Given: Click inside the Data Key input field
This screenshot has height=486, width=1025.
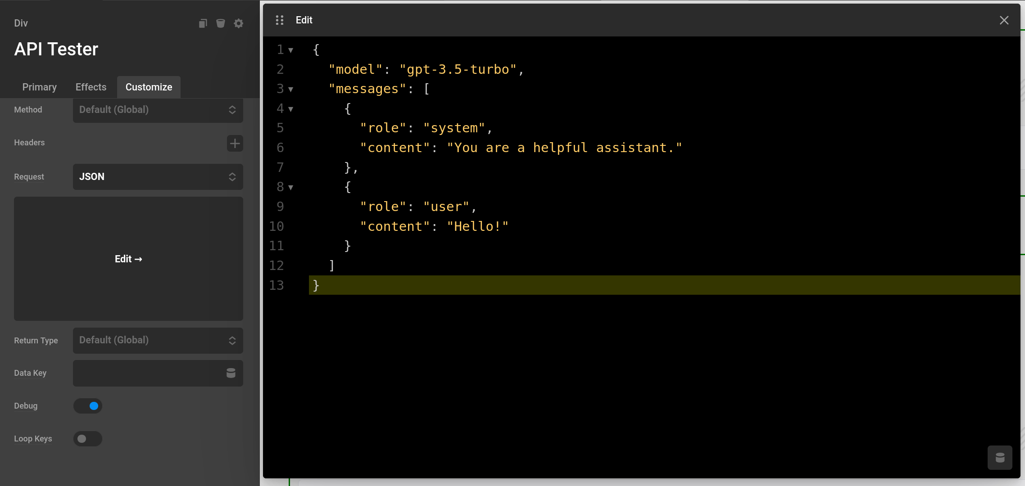Looking at the screenshot, I should [149, 373].
